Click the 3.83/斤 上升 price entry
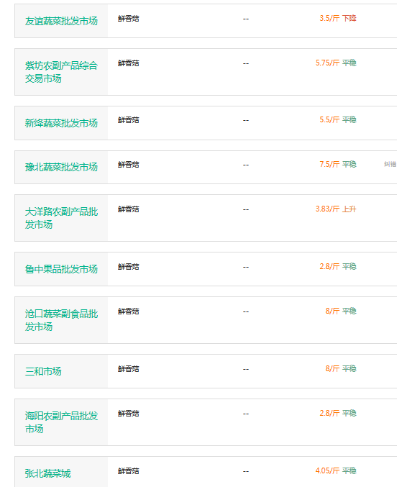The image size is (397, 487). (x=335, y=209)
